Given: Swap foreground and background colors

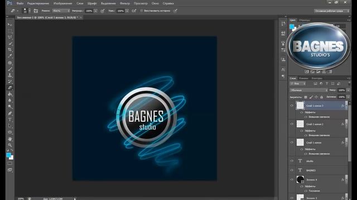Looking at the screenshot, I should click(x=12, y=151).
